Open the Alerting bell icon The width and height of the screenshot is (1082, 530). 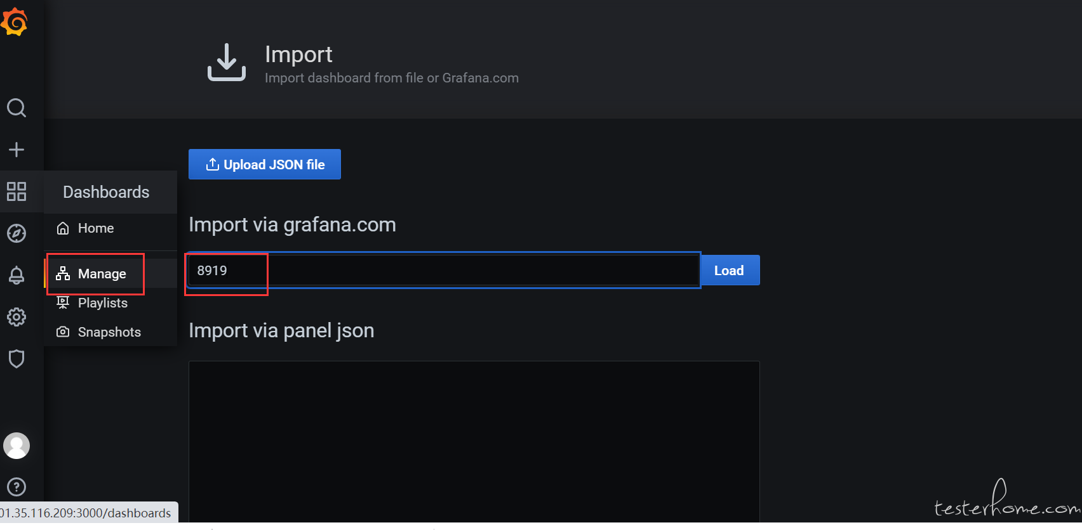click(17, 275)
